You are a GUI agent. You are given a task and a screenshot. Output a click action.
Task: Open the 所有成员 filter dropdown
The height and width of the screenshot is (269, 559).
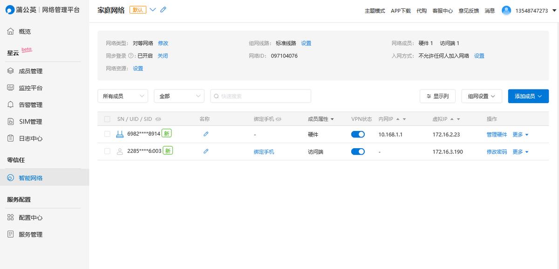(x=123, y=96)
